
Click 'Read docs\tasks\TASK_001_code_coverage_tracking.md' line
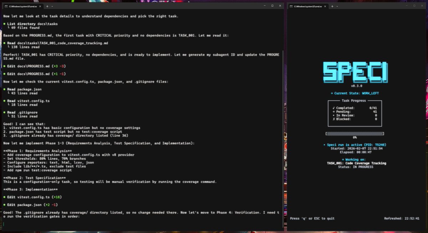(56, 43)
